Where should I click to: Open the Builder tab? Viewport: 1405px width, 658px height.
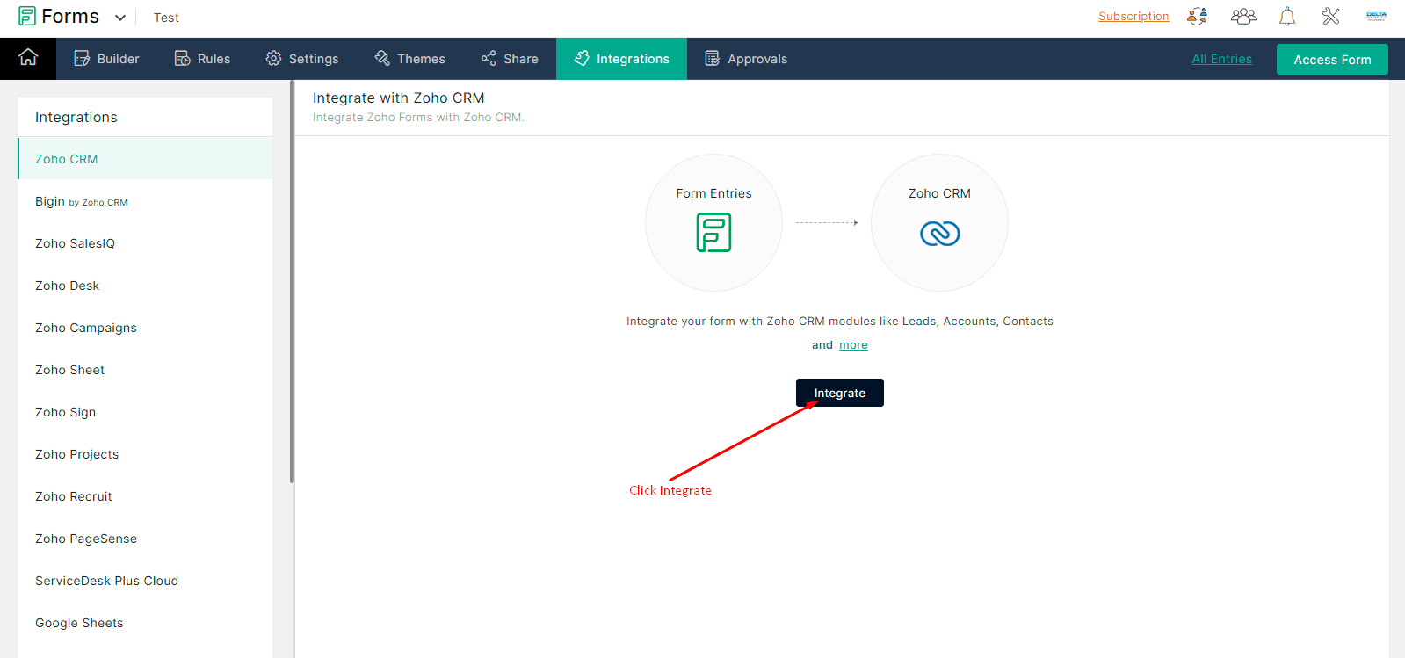106,59
